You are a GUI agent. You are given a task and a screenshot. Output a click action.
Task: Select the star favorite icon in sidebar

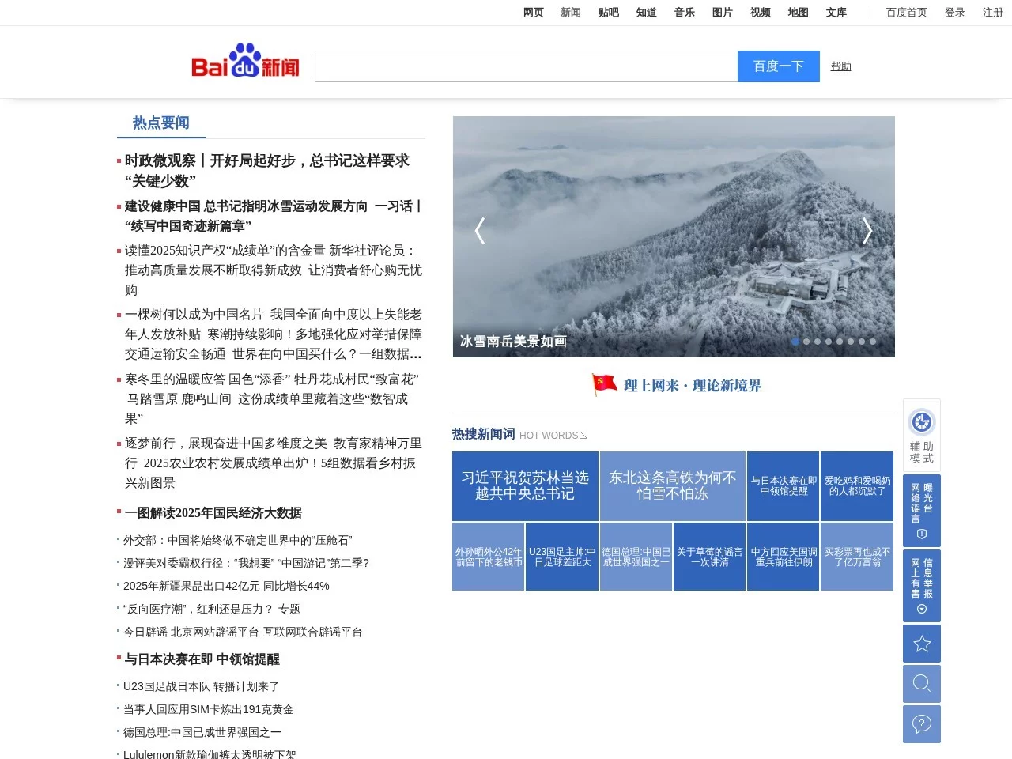pos(921,644)
